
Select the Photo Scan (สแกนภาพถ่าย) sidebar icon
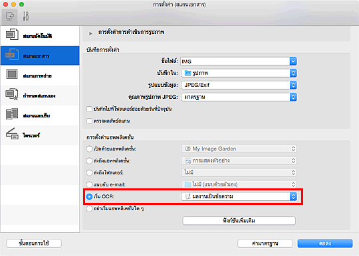tap(12, 74)
